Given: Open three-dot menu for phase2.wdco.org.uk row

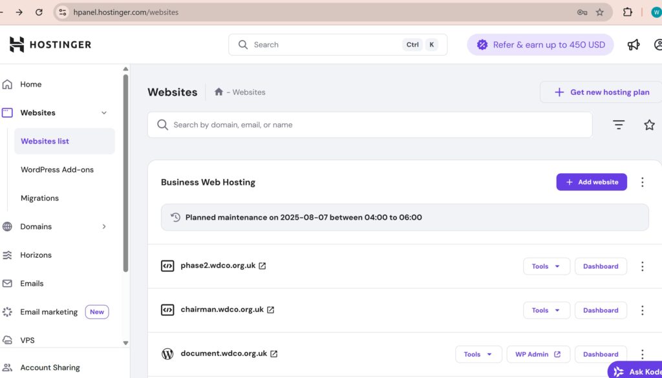Looking at the screenshot, I should pyautogui.click(x=642, y=266).
